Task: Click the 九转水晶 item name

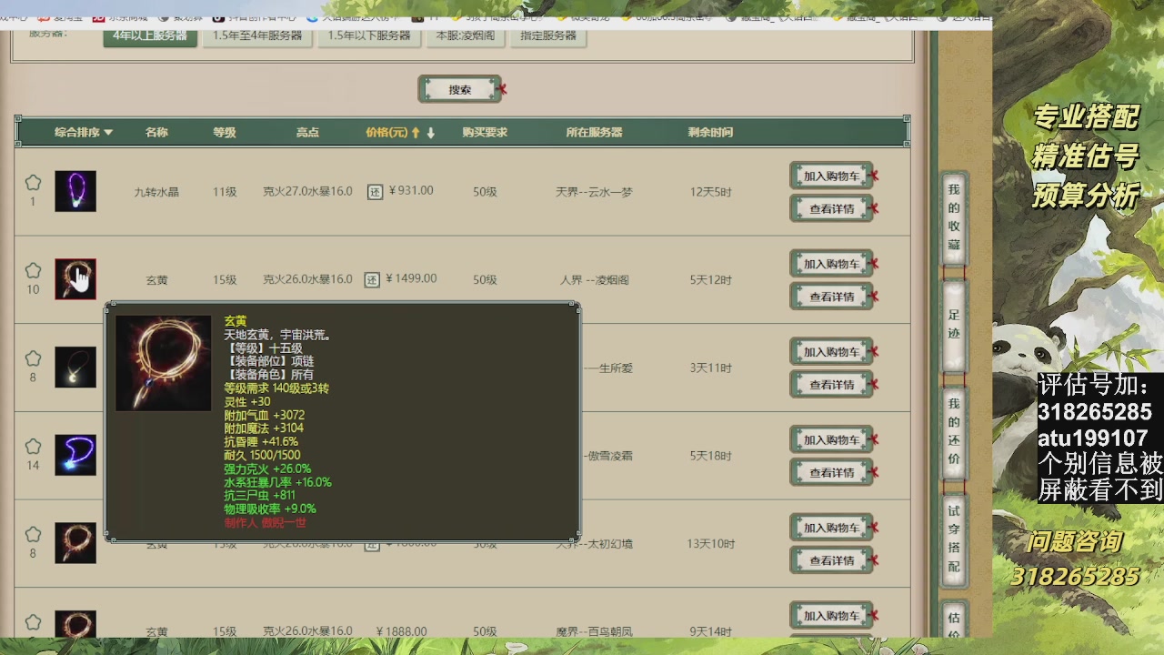Action: point(156,192)
